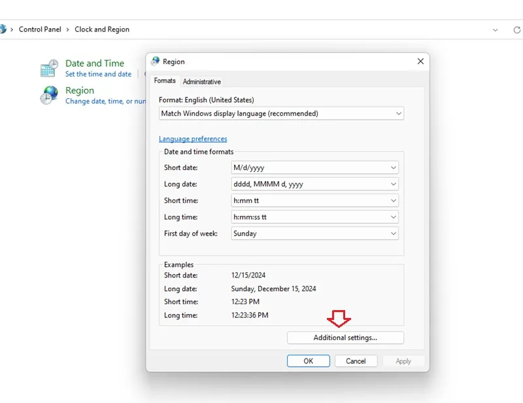This screenshot has height=403, width=523.
Task: Confirm with the OK button
Action: point(308,361)
